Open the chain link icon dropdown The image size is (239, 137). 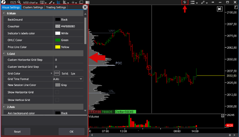205,3
